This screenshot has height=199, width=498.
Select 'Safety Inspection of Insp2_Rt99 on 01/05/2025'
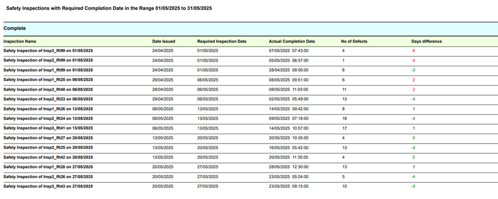click(x=48, y=60)
